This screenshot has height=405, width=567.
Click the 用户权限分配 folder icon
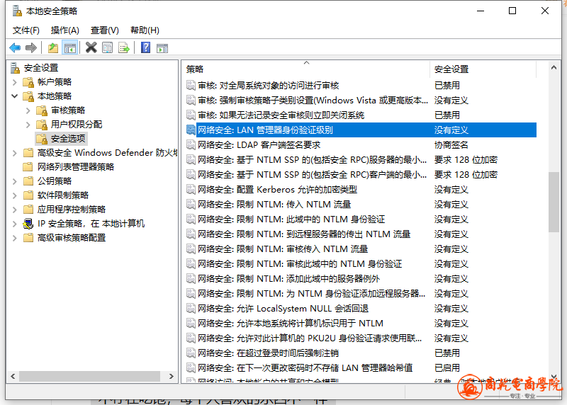click(42, 125)
